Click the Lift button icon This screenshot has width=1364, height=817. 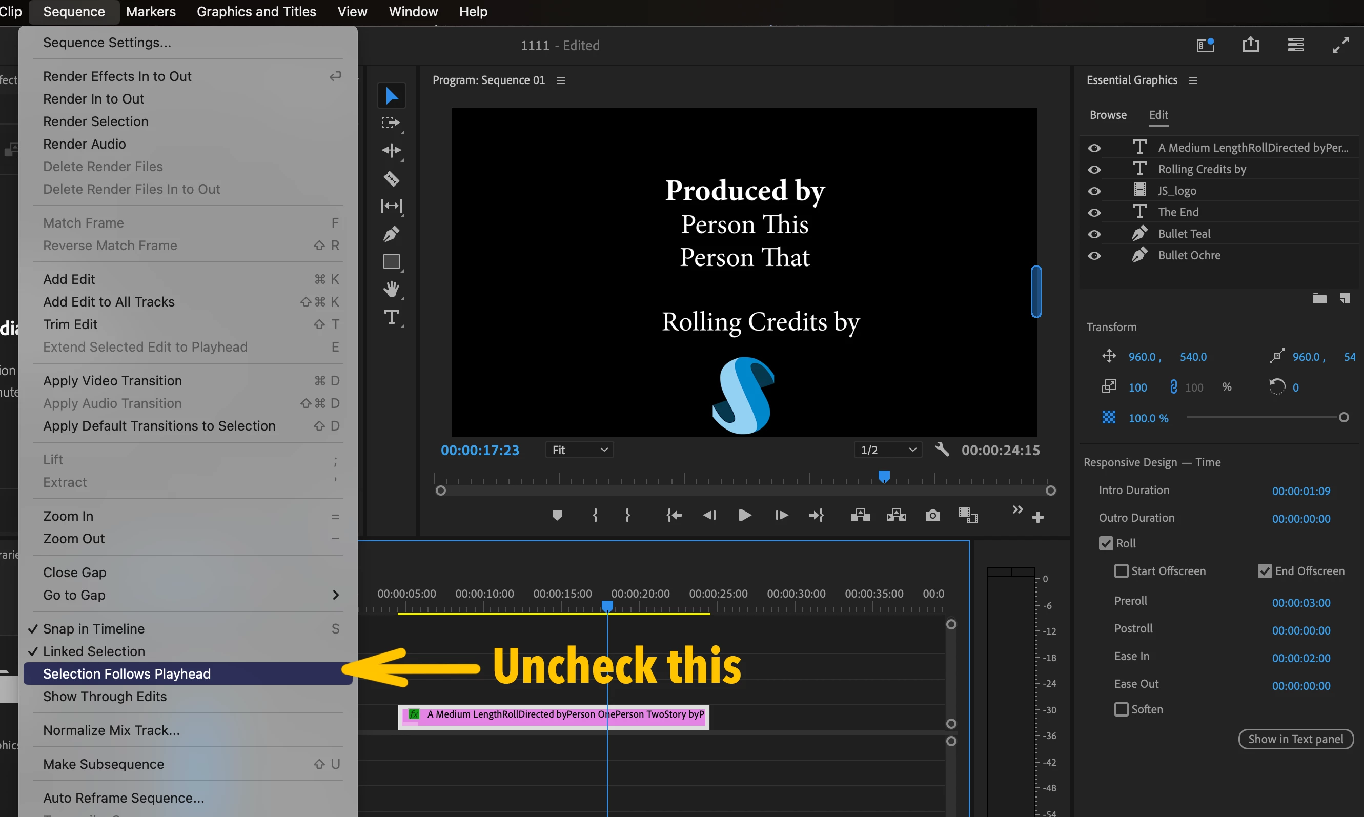click(x=860, y=515)
